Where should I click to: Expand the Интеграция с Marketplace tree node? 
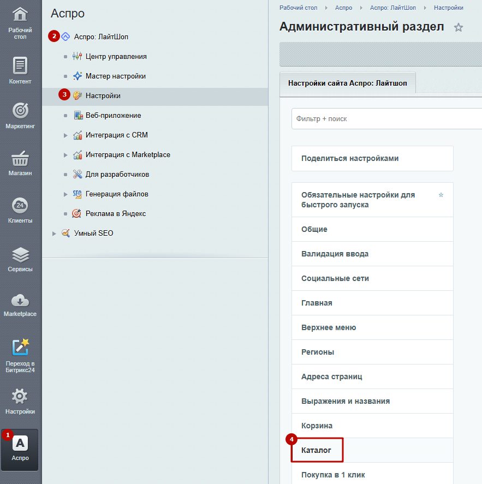pos(66,155)
